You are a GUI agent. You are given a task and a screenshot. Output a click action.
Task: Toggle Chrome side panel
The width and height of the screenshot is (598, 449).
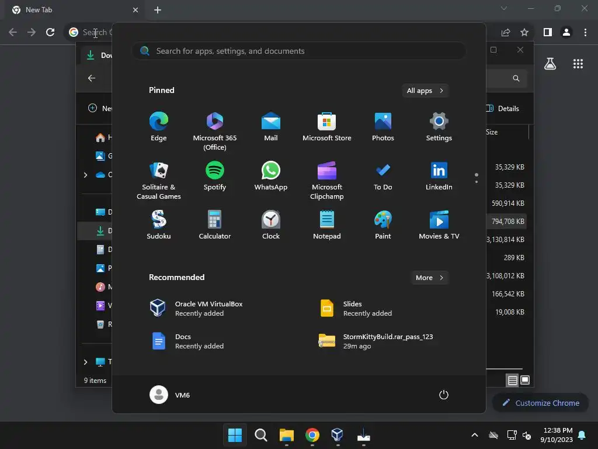[548, 32]
